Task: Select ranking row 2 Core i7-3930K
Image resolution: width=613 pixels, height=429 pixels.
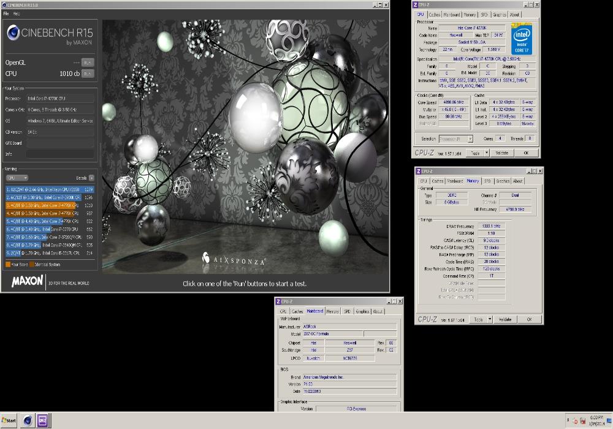Action: (50, 197)
